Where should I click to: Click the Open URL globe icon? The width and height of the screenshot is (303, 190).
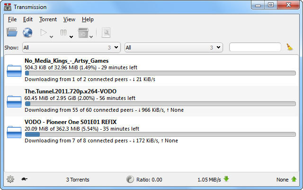[x=27, y=33]
